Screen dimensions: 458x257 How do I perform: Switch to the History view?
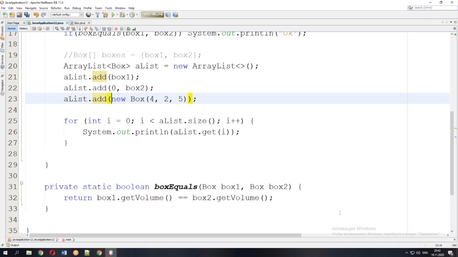[23, 29]
